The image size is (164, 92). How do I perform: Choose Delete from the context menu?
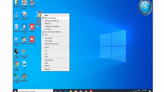tap(55, 63)
